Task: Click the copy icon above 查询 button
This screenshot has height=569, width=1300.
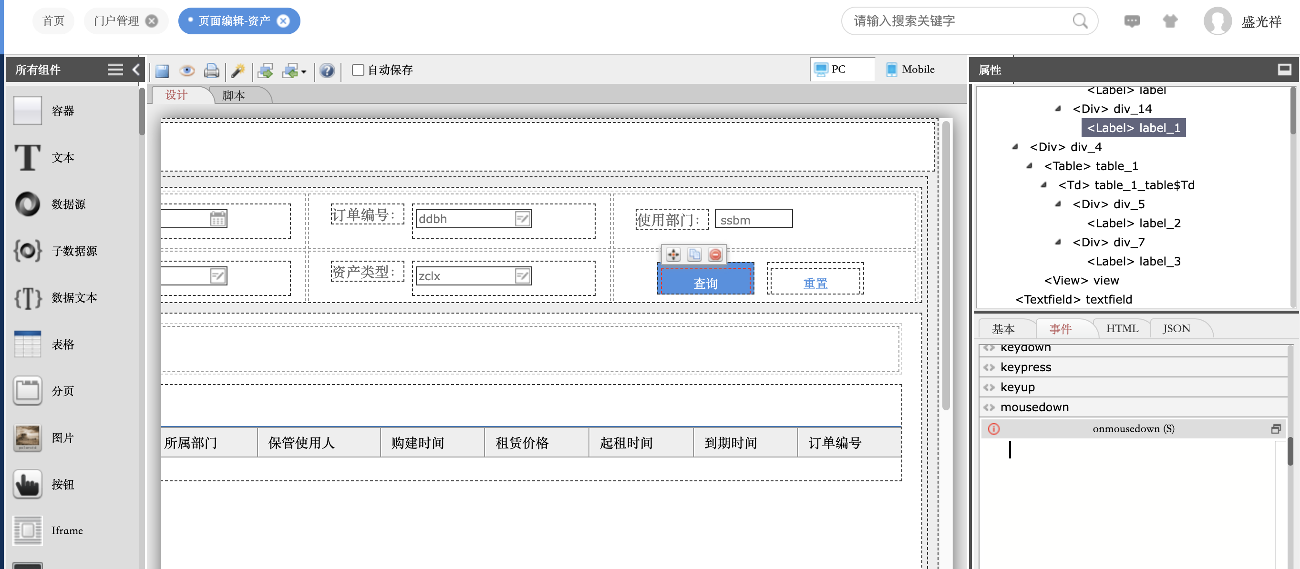Action: (694, 255)
